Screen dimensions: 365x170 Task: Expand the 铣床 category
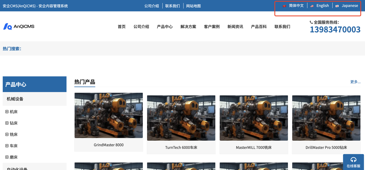[7, 134]
